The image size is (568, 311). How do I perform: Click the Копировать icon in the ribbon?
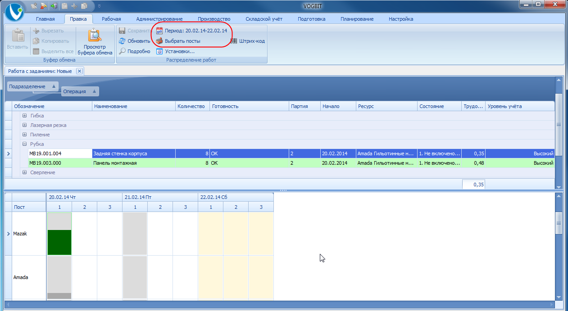point(36,41)
